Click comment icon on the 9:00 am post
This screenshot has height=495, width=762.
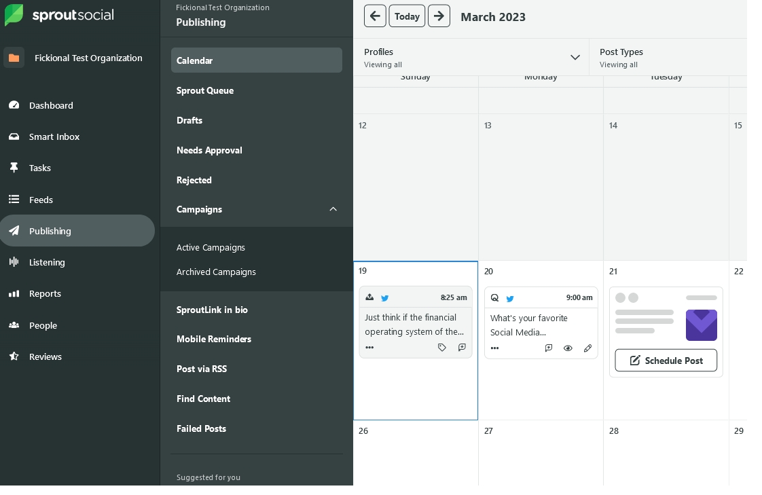[x=549, y=348]
